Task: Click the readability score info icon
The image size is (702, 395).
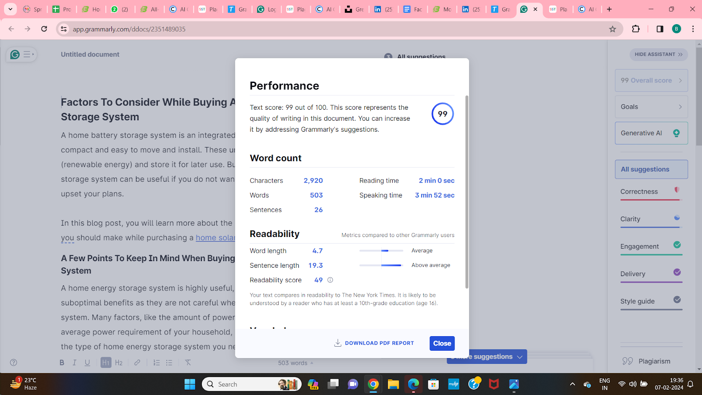Action: coord(330,280)
